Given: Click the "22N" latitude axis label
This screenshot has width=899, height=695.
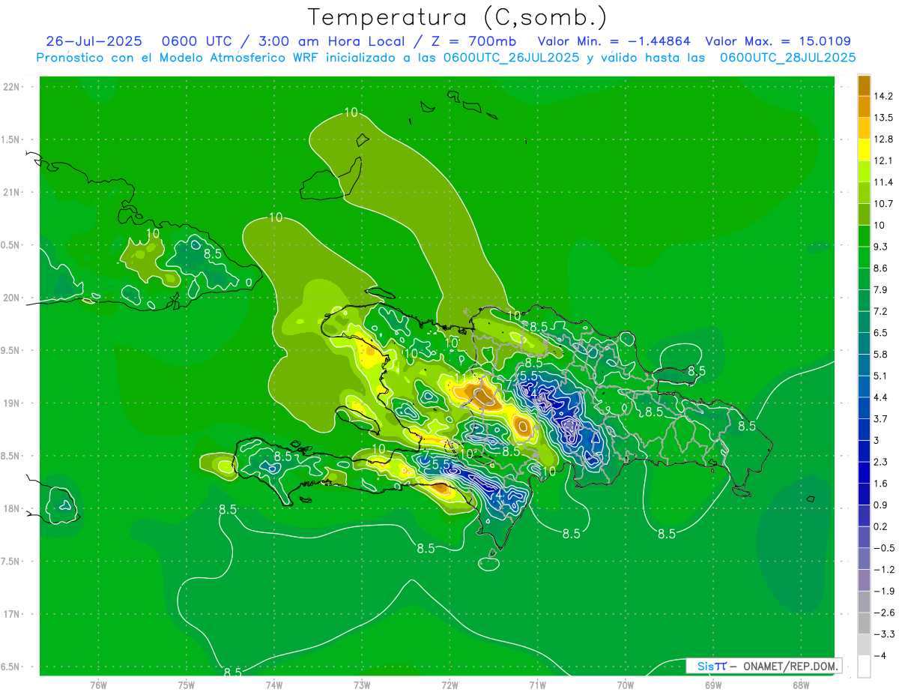Looking at the screenshot, I should click(12, 87).
